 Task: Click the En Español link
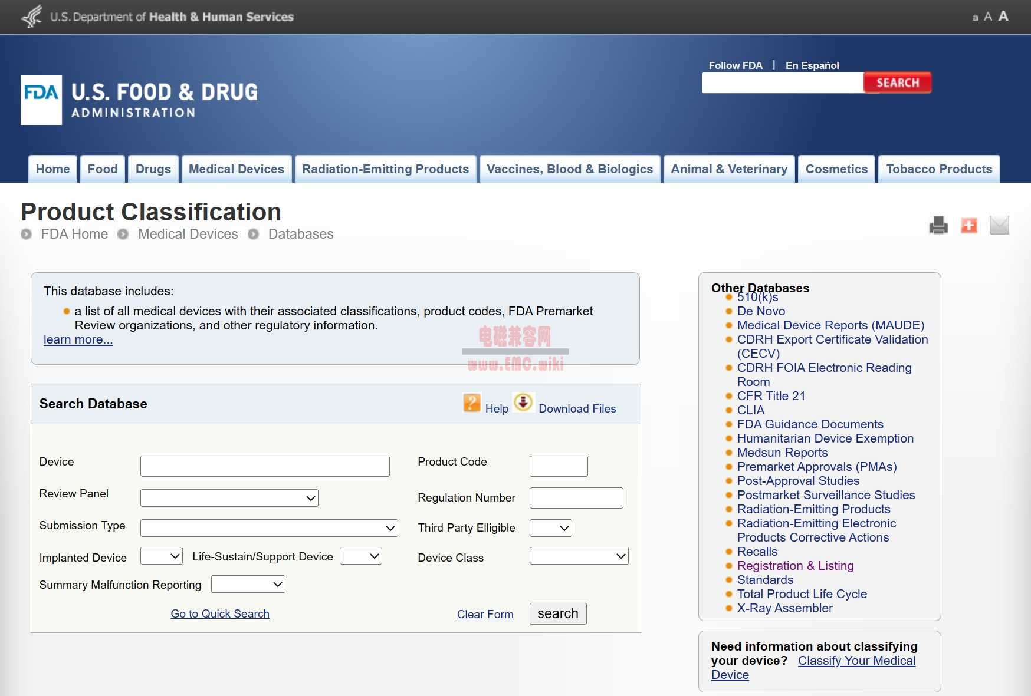point(812,65)
